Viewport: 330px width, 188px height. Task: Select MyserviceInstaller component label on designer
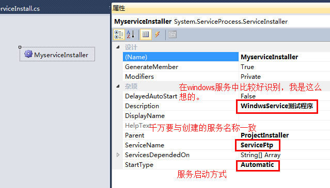click(x=61, y=55)
